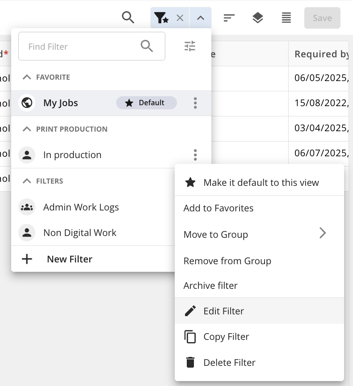The height and width of the screenshot is (386, 353).
Task: Collapse the PRINT PRODUCTION group
Action: 27,129
